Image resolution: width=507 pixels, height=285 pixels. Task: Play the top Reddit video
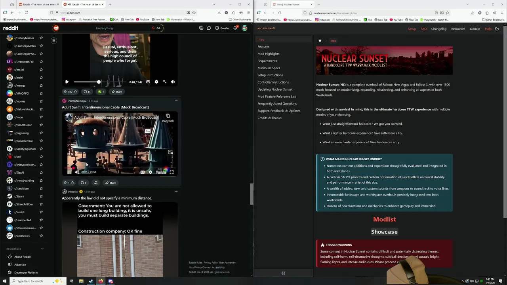tap(67, 82)
